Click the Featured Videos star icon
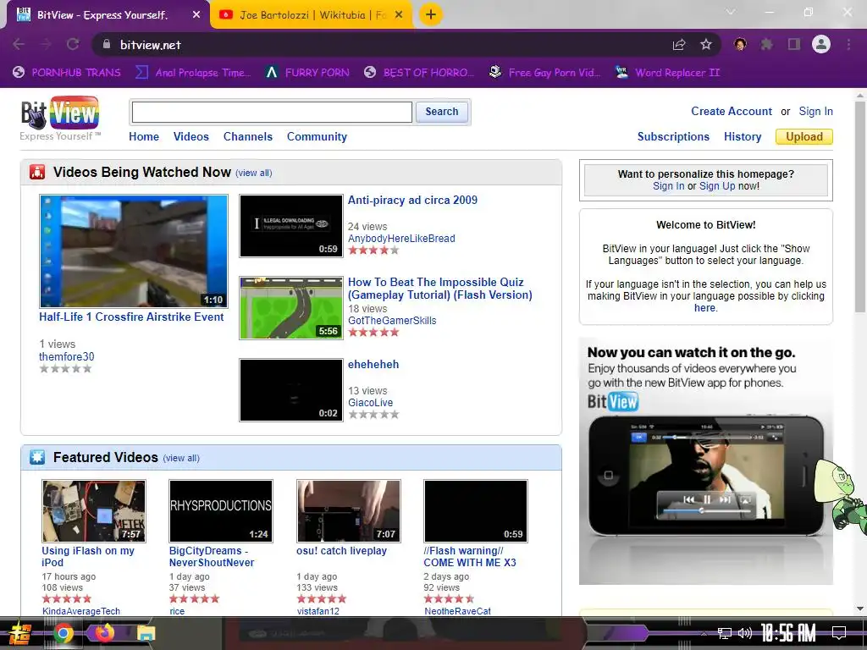 37,457
